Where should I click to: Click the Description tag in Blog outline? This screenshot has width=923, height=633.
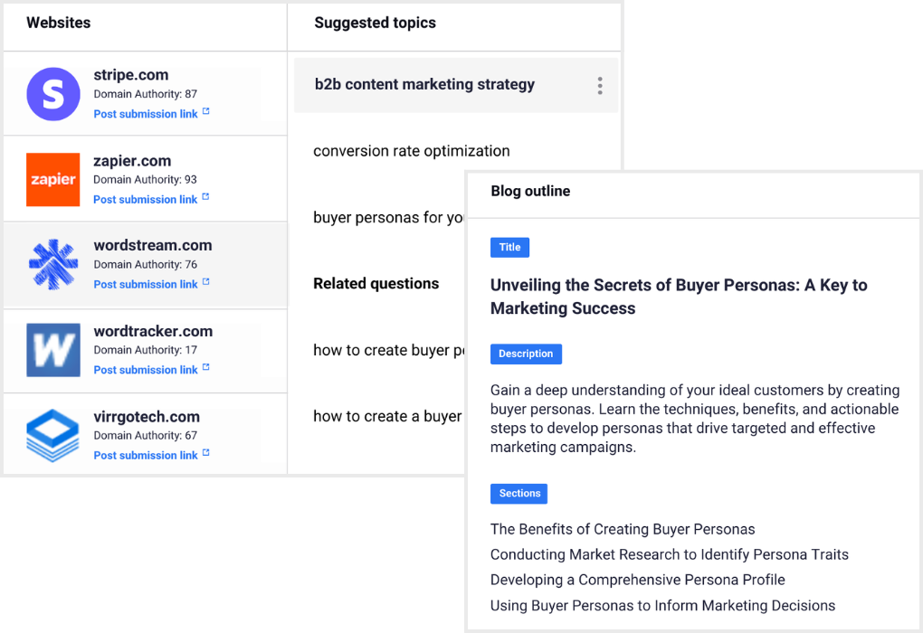(526, 354)
